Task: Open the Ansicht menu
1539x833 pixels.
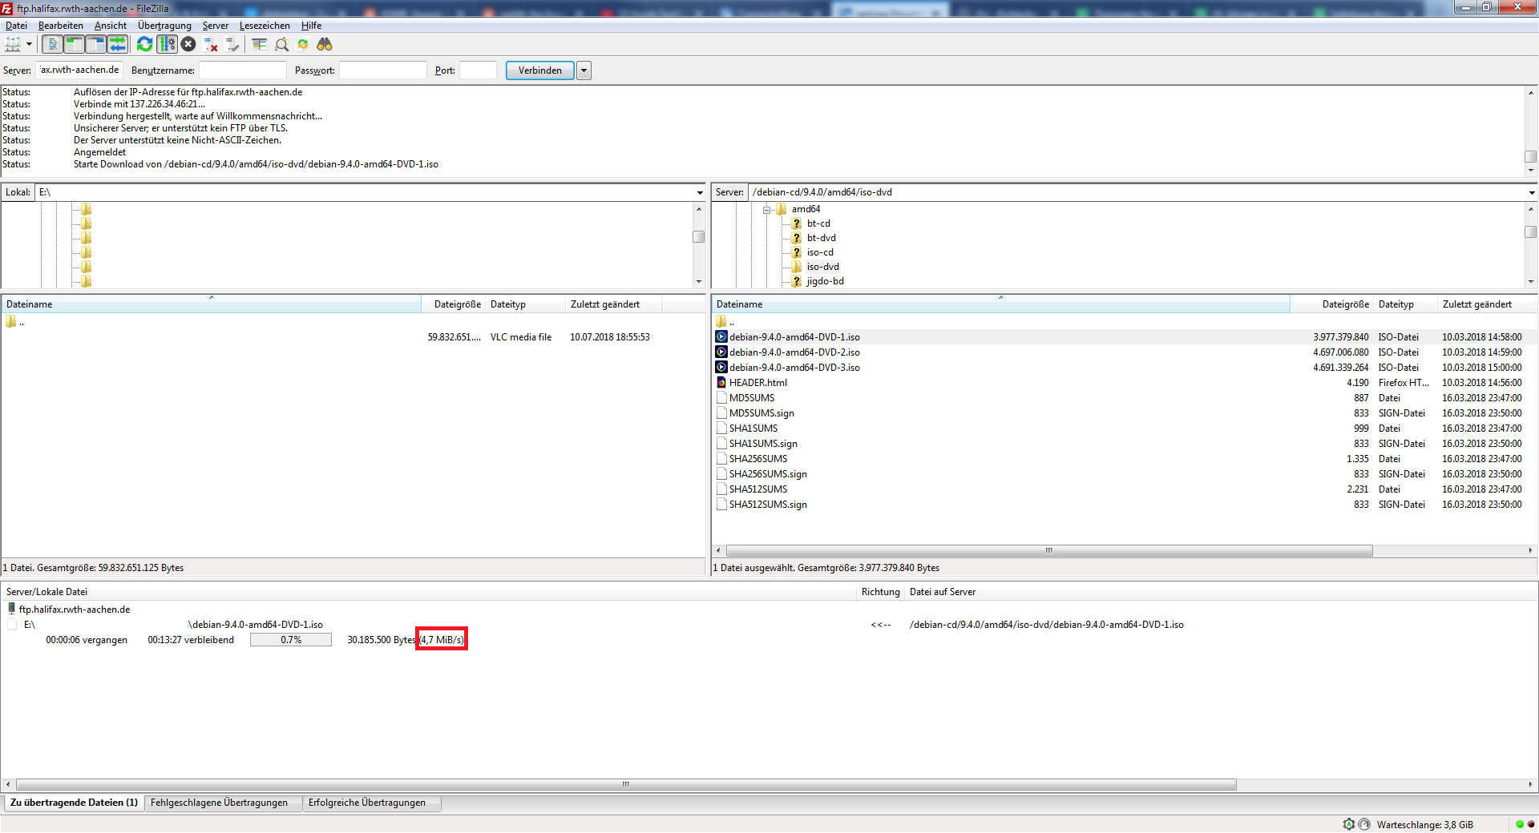Action: coord(111,26)
